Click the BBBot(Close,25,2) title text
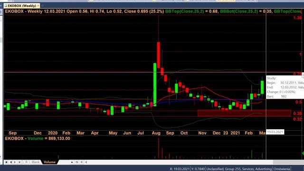The height and width of the screenshot is (171, 304). coord(239,11)
